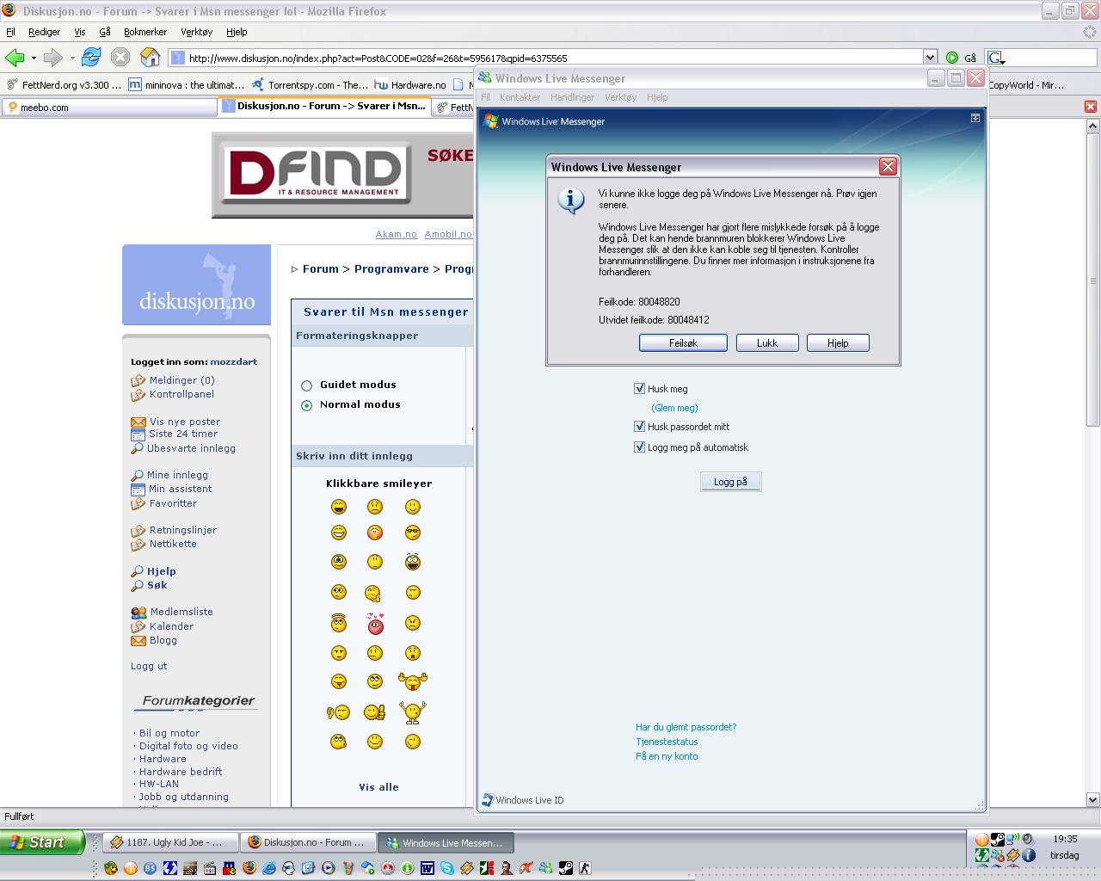The height and width of the screenshot is (881, 1101).
Task: Open 'Torrentspy.com' bookmark toolbar item
Action: point(310,84)
